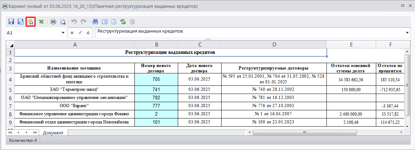The image size is (415, 150).
Task: Go to last sheet using navigation arrow
Action: click(35, 132)
